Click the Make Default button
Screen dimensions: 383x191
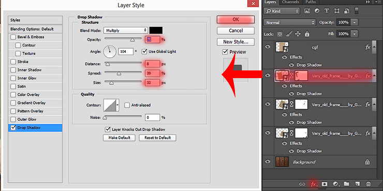120,138
